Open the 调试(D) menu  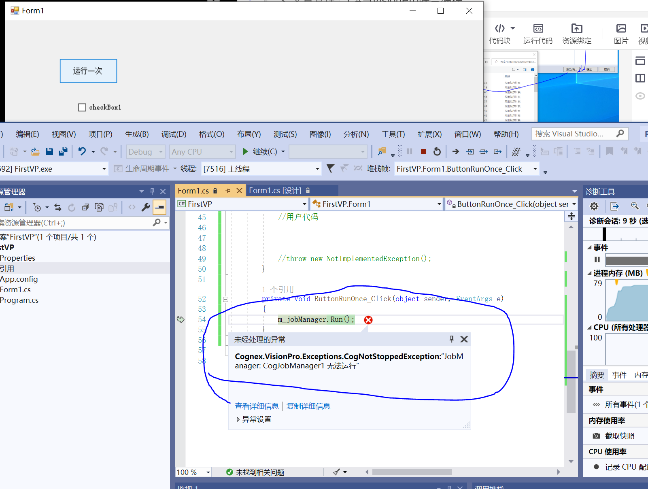click(x=174, y=134)
